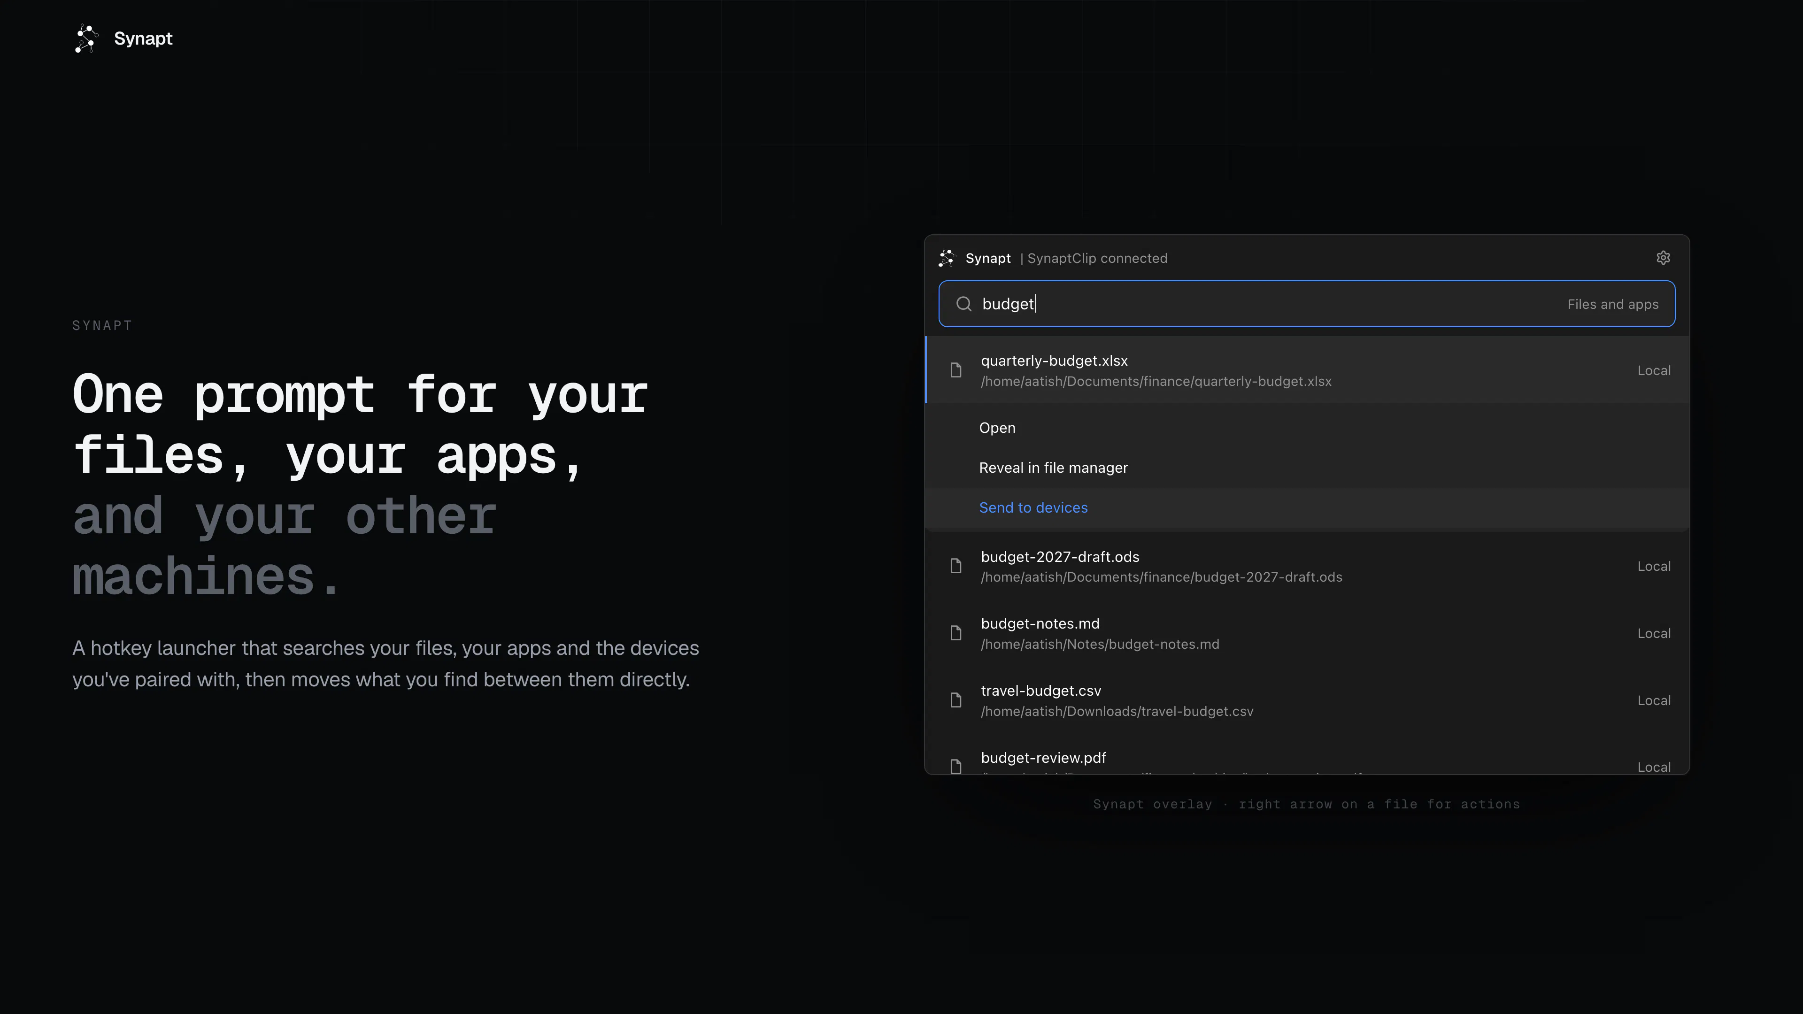Click the quarterly-budget.xlsx finance folder path text
Image resolution: width=1803 pixels, height=1014 pixels.
point(1156,381)
